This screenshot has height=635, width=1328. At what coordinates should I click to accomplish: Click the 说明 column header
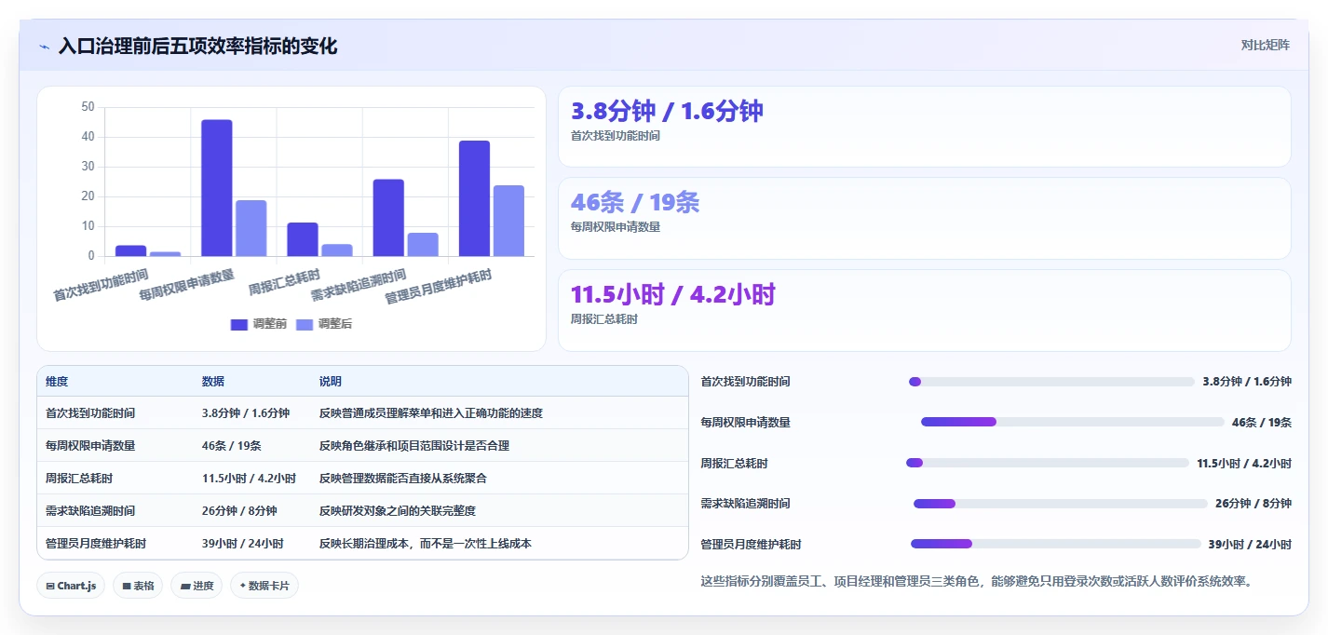(331, 382)
